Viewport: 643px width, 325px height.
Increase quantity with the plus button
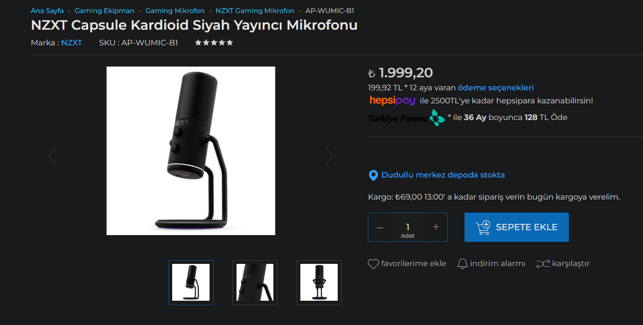coord(435,227)
